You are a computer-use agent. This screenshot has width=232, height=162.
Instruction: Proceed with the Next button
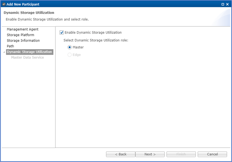click(x=150, y=154)
